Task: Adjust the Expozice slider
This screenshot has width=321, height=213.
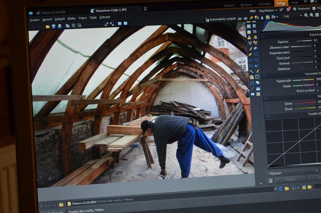Action: (x=301, y=41)
